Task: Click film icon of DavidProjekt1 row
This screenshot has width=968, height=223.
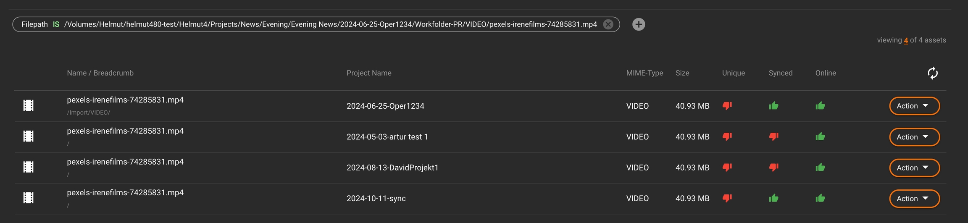Action: 29,167
